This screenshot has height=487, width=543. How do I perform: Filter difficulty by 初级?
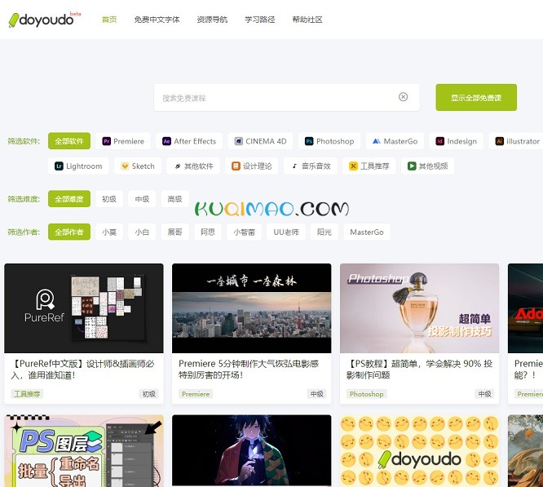tap(109, 199)
